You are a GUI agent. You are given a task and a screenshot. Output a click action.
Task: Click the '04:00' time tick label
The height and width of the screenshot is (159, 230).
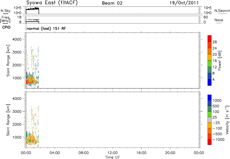tap(55, 153)
